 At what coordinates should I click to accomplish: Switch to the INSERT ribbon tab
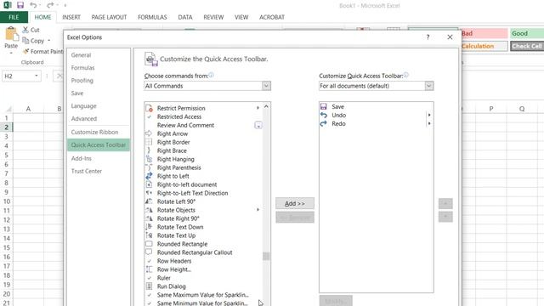click(71, 17)
